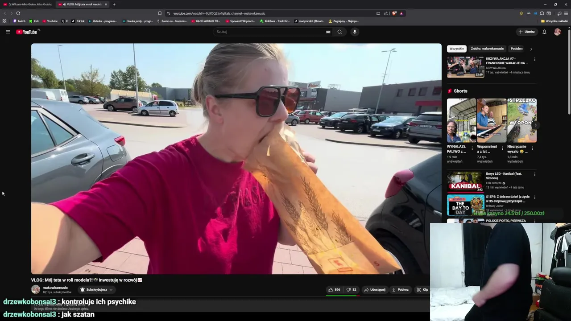Advance filter chips with right arrow

pyautogui.click(x=531, y=49)
